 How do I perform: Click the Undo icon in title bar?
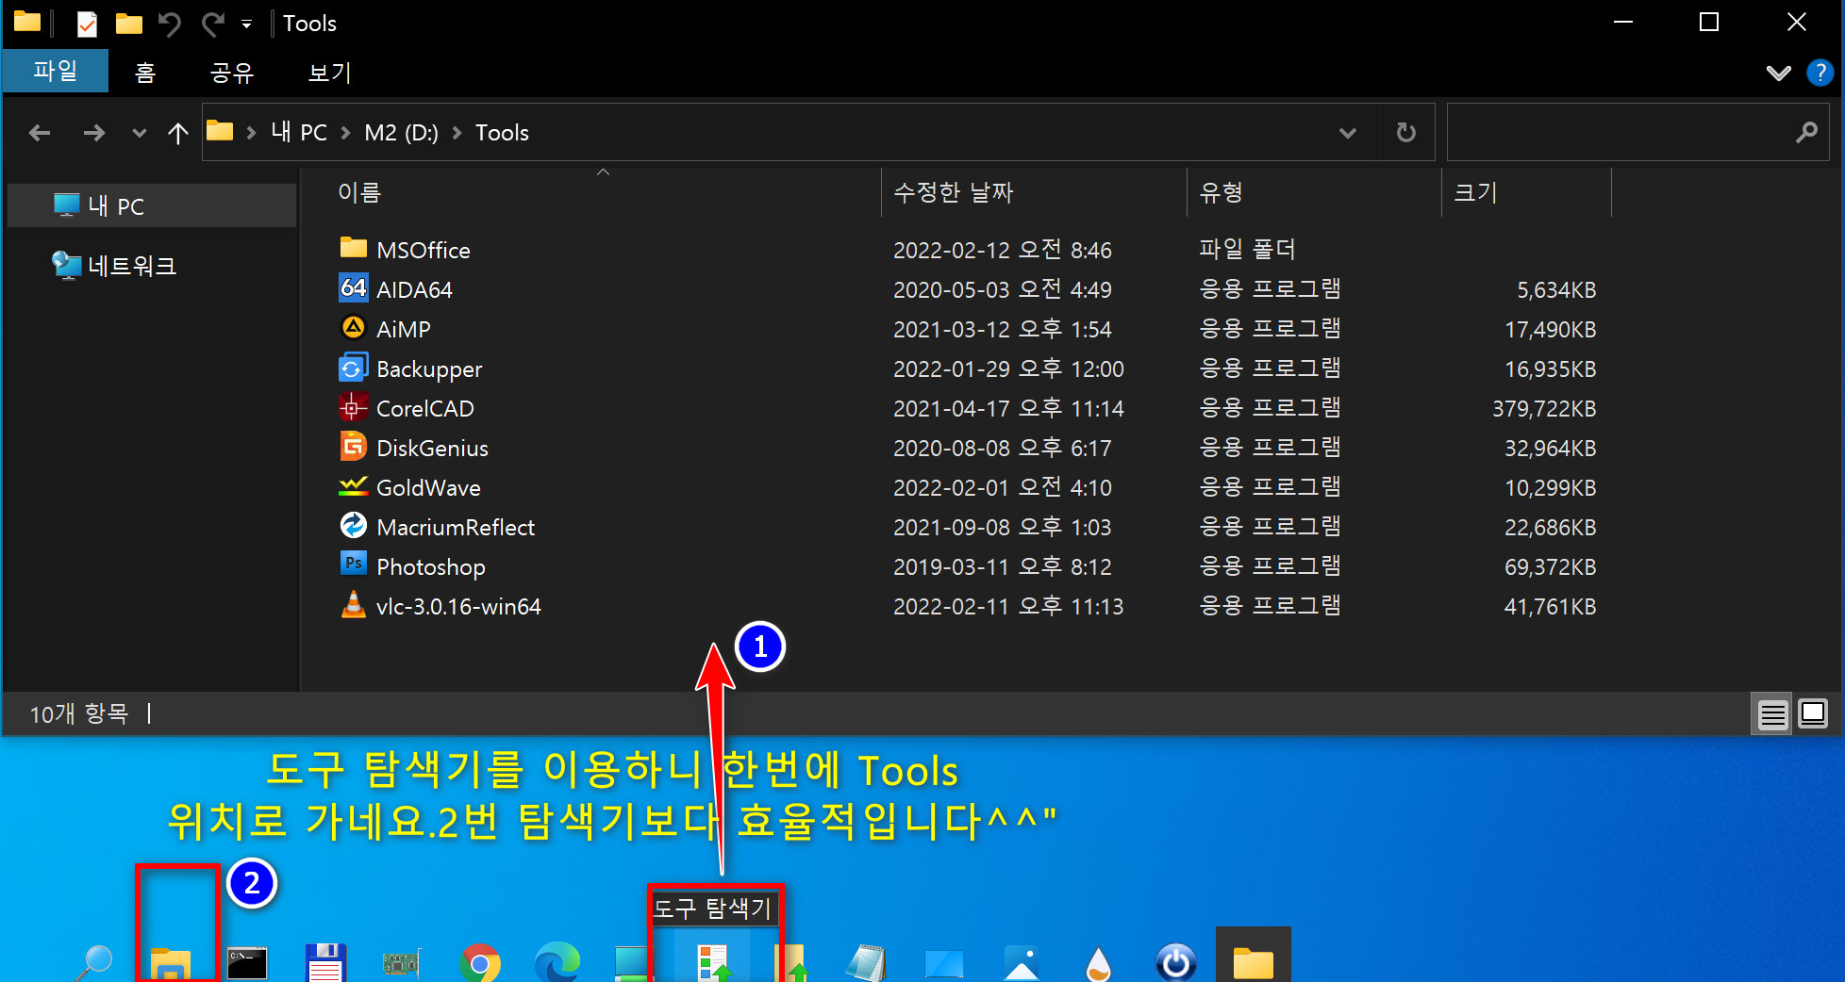point(170,23)
